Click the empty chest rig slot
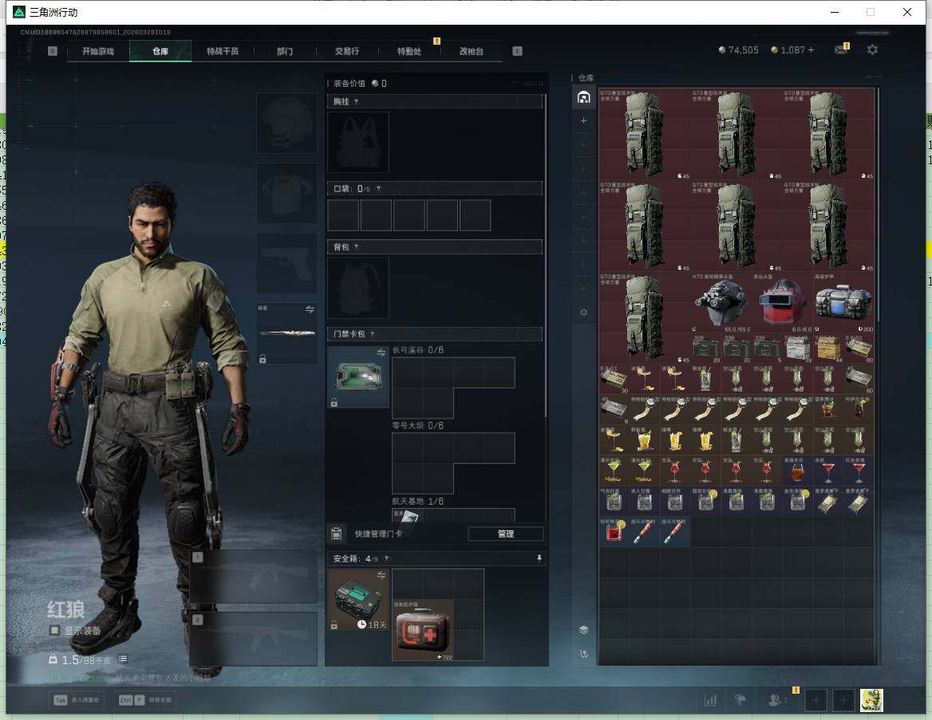This screenshot has height=720, width=932. tap(357, 142)
